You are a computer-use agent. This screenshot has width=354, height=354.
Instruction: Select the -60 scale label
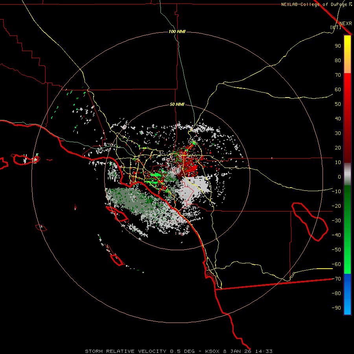coord(336,264)
